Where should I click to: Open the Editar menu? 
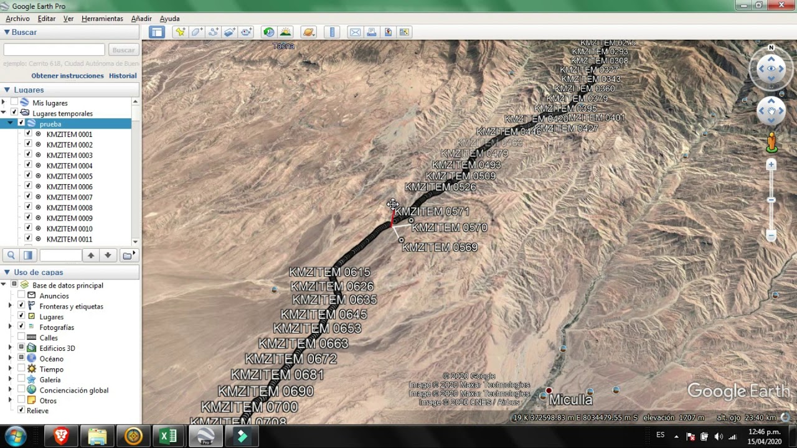coord(47,19)
